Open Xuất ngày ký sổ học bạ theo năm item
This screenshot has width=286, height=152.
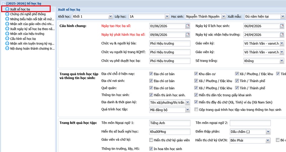tap(32, 29)
